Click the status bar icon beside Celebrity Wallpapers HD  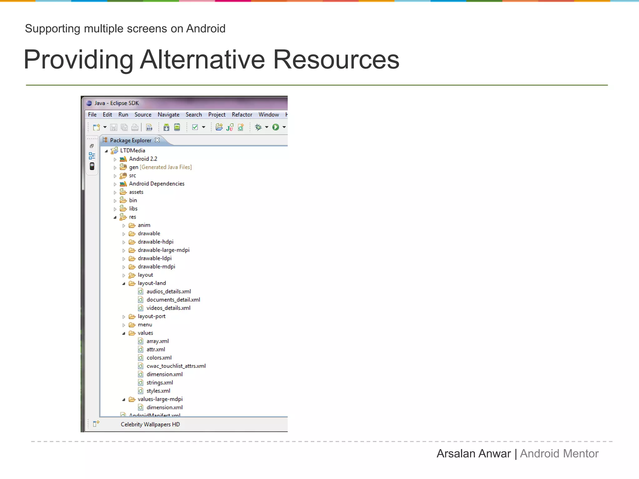(96, 423)
